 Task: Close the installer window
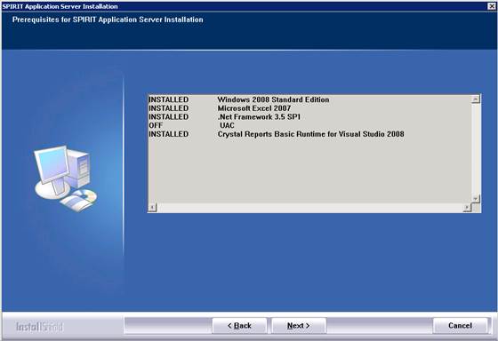(x=492, y=6)
